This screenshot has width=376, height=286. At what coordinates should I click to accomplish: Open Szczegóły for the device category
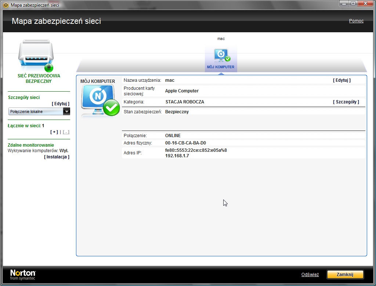(346, 102)
